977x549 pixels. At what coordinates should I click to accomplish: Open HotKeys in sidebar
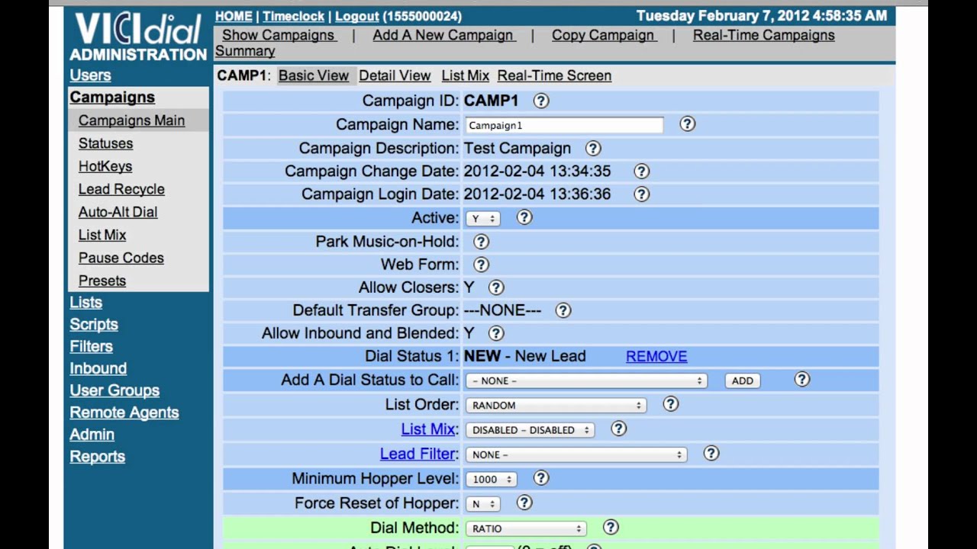[105, 166]
